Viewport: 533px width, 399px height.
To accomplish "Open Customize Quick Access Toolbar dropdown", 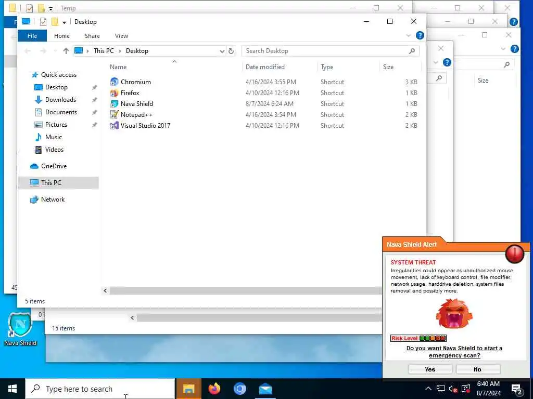I will [64, 22].
